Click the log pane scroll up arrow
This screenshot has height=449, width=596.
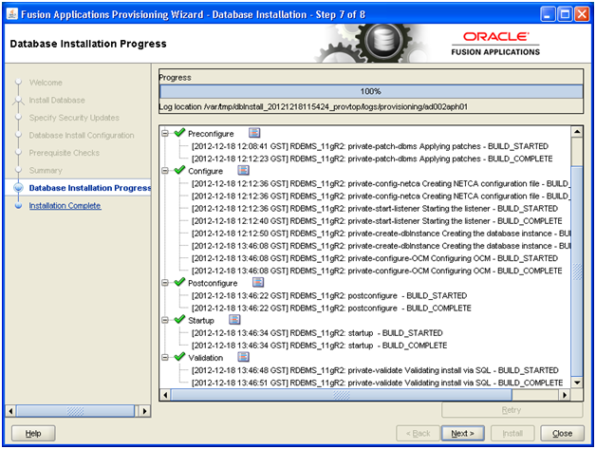(577, 132)
